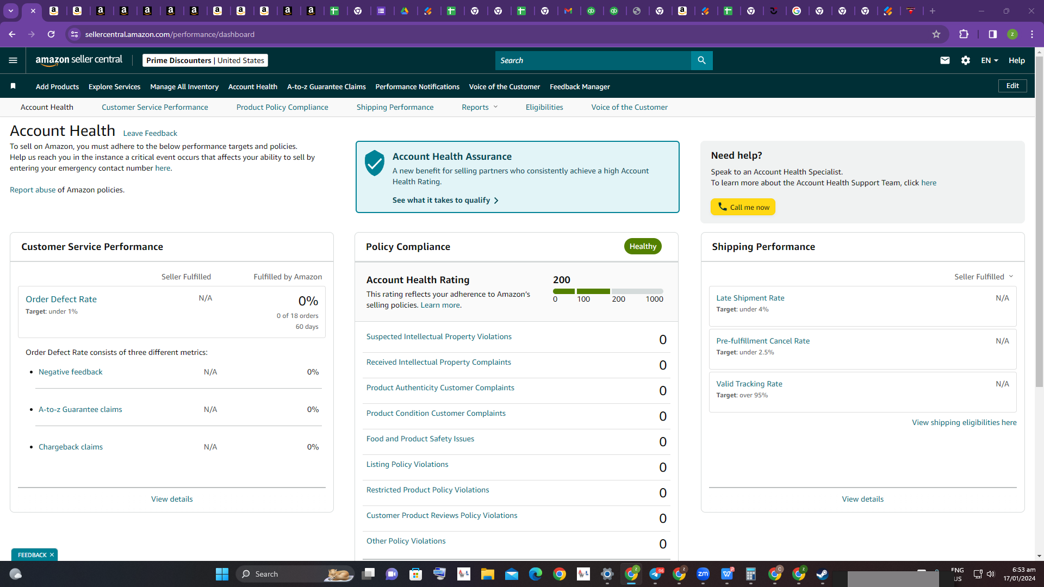Open the messages envelope icon

click(x=945, y=60)
